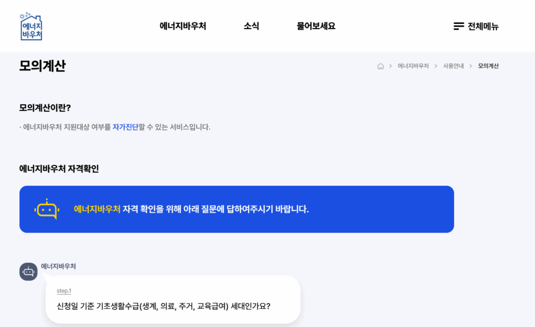This screenshot has width=535, height=327.
Task: Click the 모의계산 page title heading
Action: pyautogui.click(x=42, y=66)
